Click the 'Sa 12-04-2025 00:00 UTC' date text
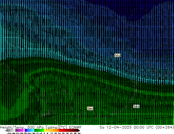Screen dimensions: 174x134 [127, 127]
